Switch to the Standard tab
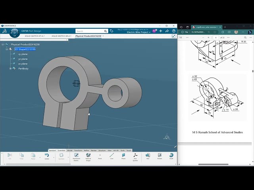 click(52, 150)
